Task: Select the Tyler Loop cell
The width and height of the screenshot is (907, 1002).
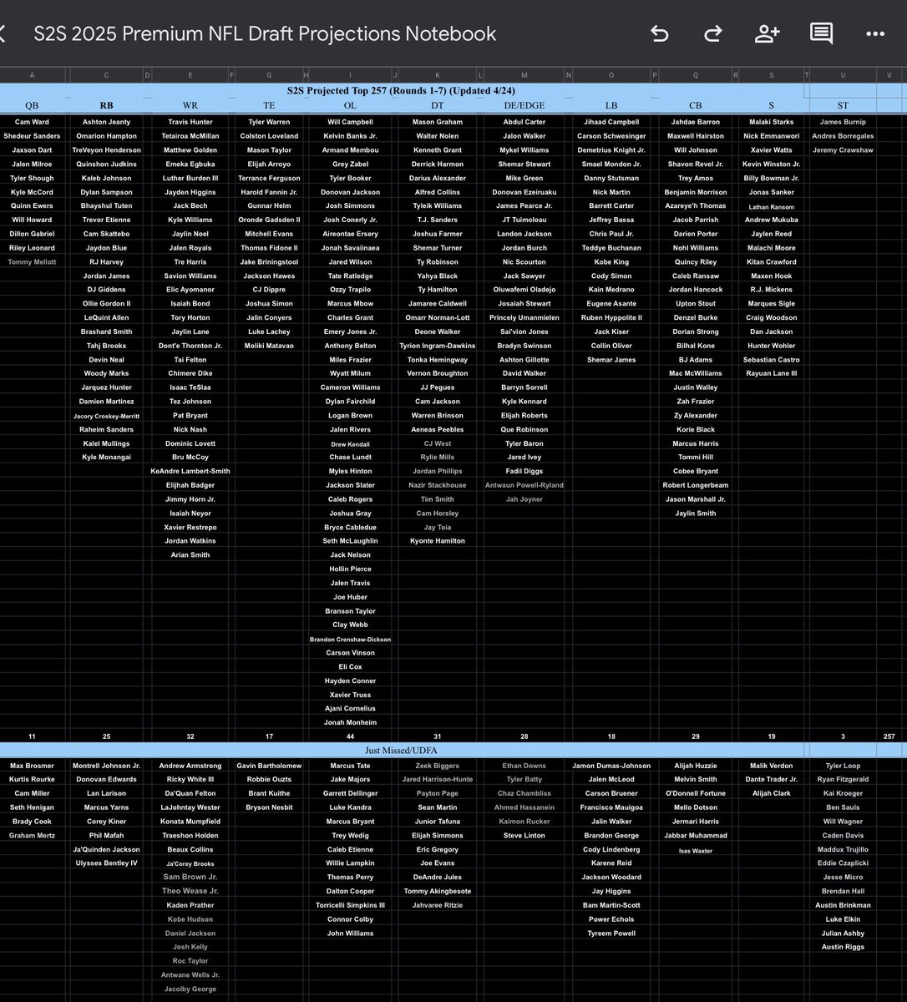Action: coord(843,766)
